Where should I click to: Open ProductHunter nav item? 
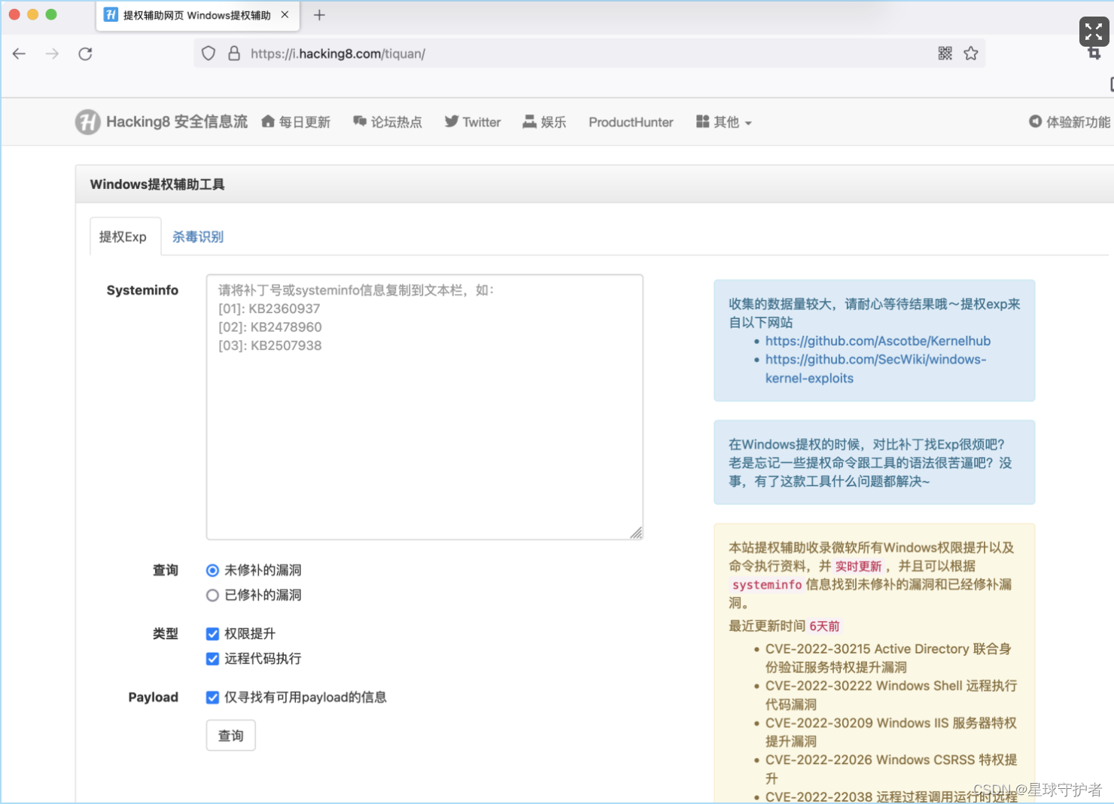pyautogui.click(x=631, y=122)
